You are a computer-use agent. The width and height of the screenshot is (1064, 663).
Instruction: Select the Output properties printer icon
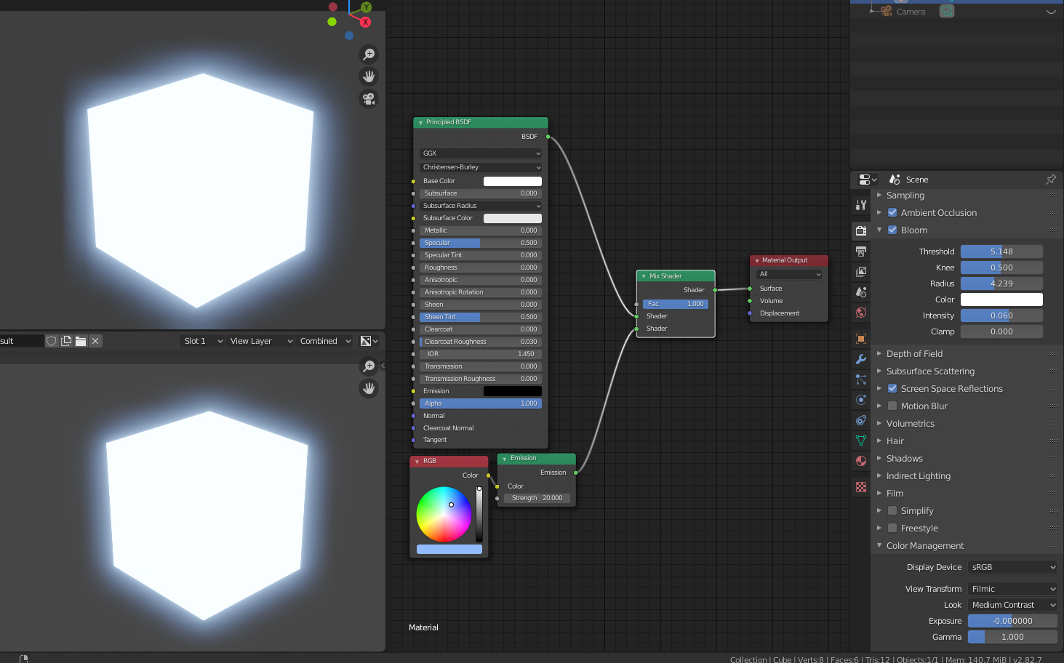(x=861, y=251)
